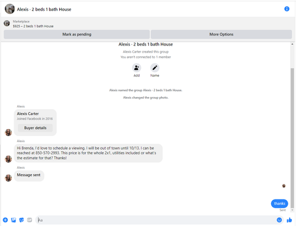This screenshot has width=296, height=226.
Task: Click 'You aren't connected to 1 member' text
Action: 146,57
